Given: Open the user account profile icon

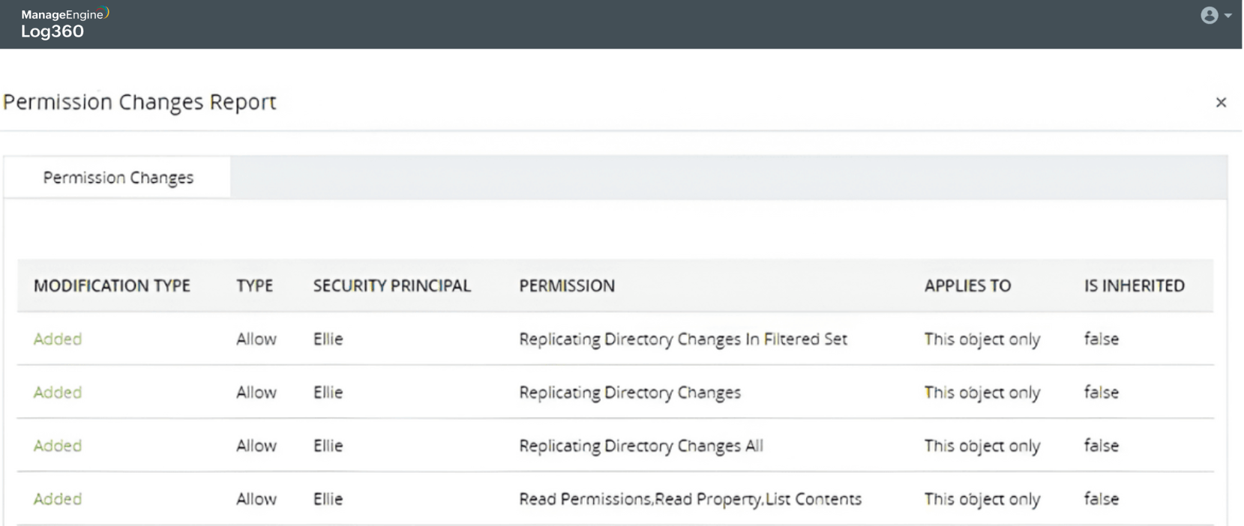Looking at the screenshot, I should [1209, 16].
